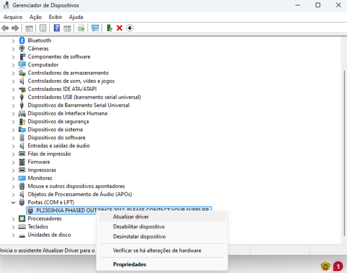Select Dispositivos de Barramento Serial Universal
The image size is (347, 273).
79,105
